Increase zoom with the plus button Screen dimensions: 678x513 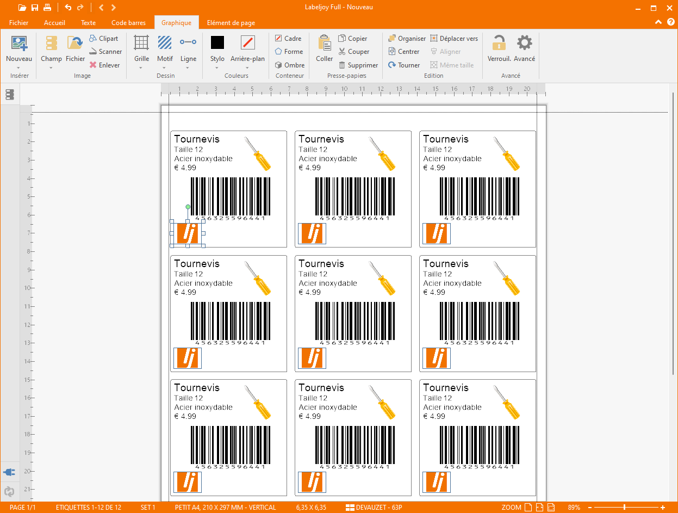663,508
